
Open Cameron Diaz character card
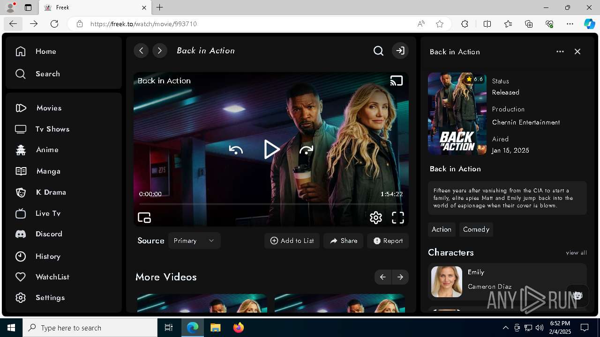click(507, 281)
